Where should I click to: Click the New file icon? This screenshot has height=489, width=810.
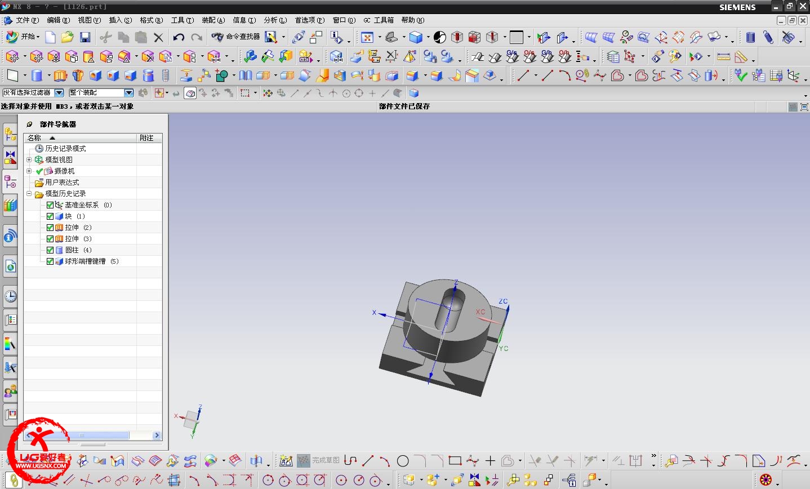coord(50,37)
